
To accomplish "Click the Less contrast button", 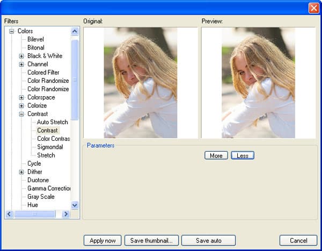I will point(243,155).
